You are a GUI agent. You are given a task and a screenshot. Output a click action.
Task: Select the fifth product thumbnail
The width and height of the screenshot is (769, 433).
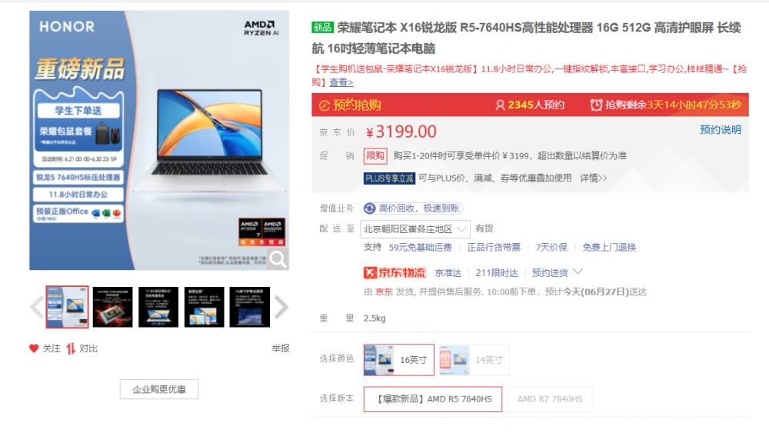250,307
